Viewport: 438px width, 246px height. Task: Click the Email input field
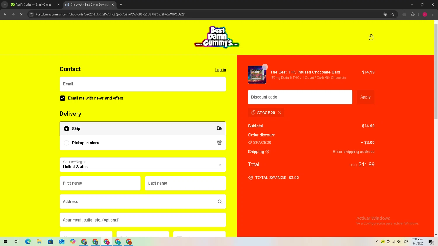[x=143, y=84]
